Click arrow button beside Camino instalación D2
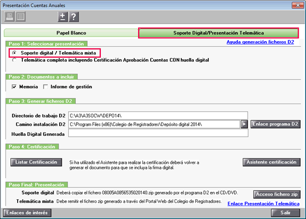Screen dimensions: 306x219 point(244,124)
